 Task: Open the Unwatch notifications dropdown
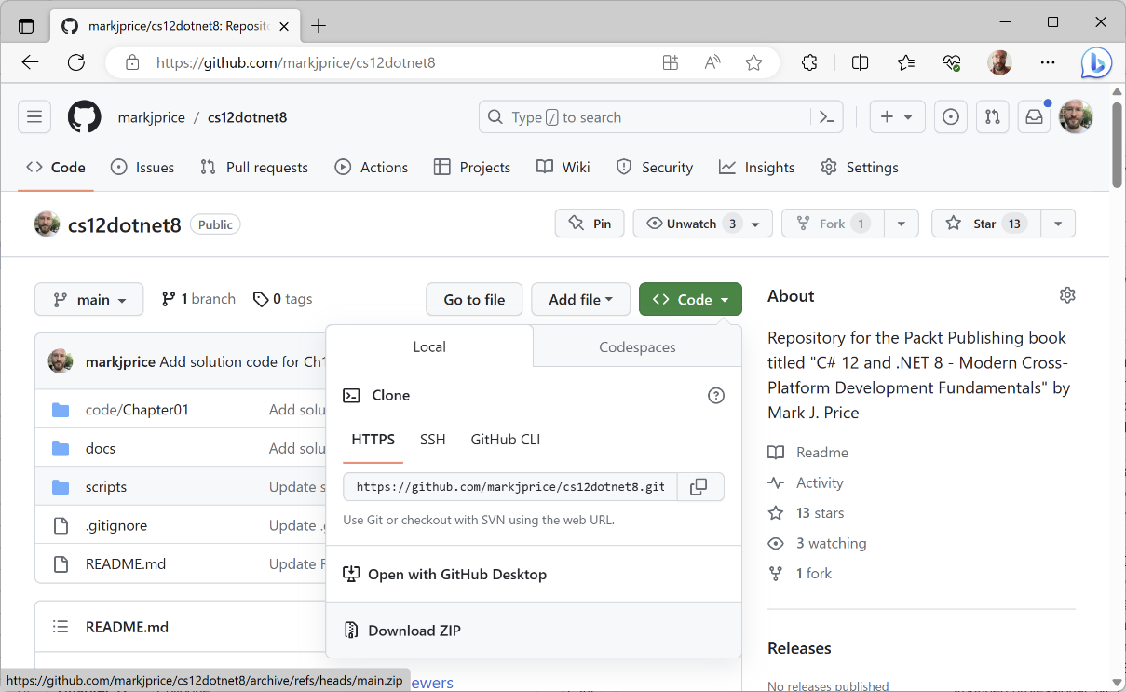click(703, 224)
